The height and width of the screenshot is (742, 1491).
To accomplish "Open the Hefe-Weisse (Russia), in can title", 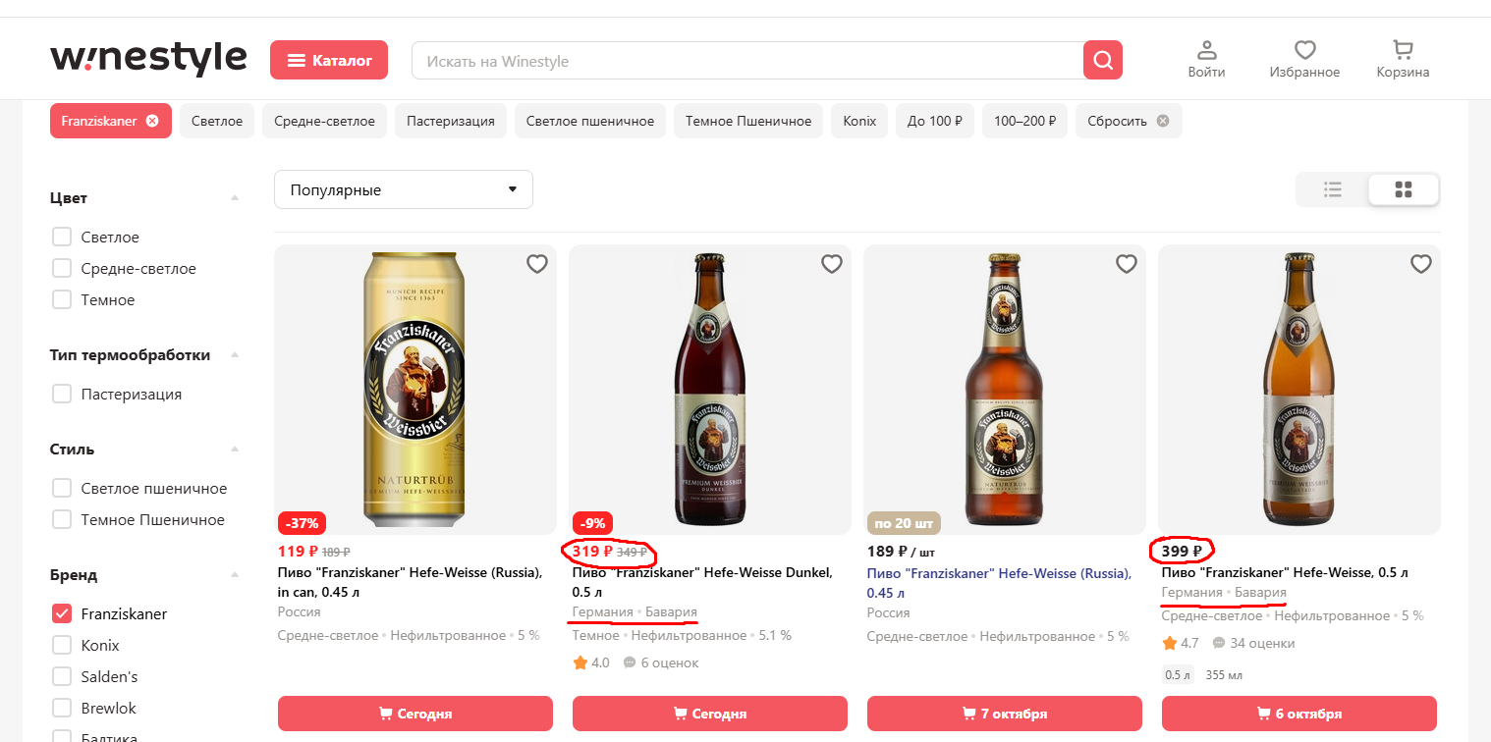I will tap(410, 583).
